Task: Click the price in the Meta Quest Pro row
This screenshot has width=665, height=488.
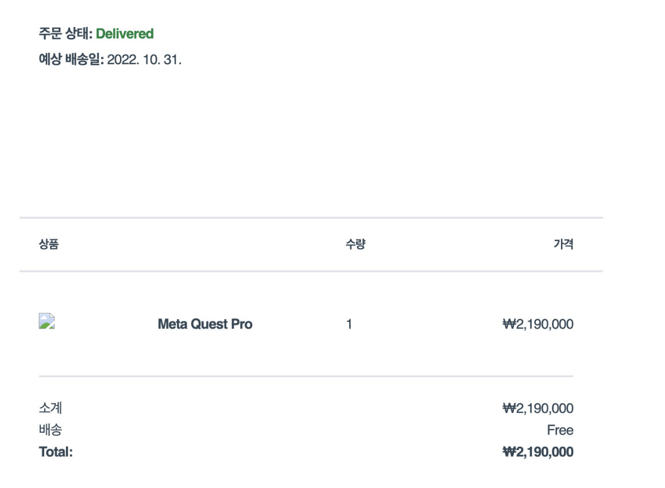Action: coord(538,324)
